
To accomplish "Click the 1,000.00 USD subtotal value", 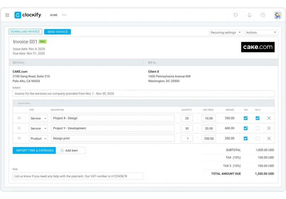I will click(x=265, y=150).
